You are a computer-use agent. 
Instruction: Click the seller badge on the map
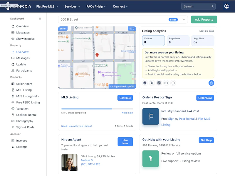click(63, 28)
